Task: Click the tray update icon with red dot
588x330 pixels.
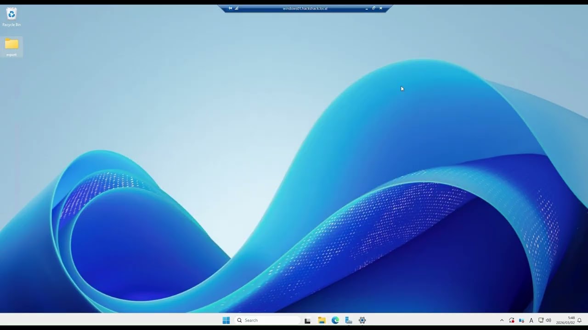Action: (512, 320)
